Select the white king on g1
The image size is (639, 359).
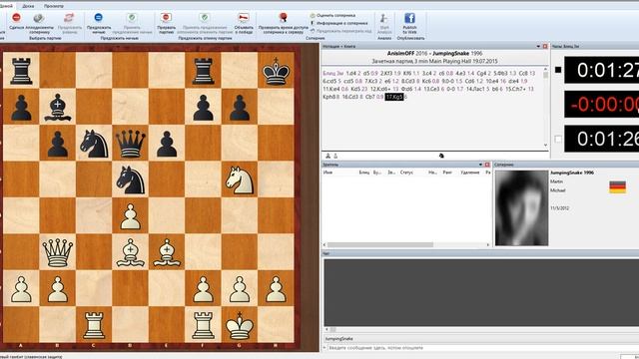click(x=240, y=325)
